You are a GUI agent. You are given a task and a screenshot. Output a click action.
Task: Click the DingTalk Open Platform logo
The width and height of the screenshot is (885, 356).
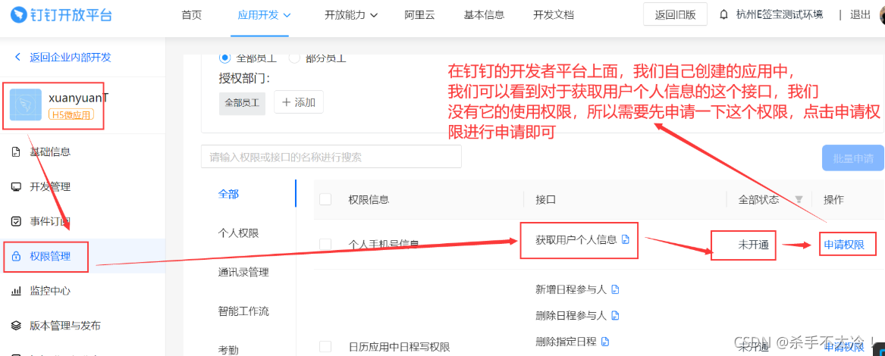61,14
